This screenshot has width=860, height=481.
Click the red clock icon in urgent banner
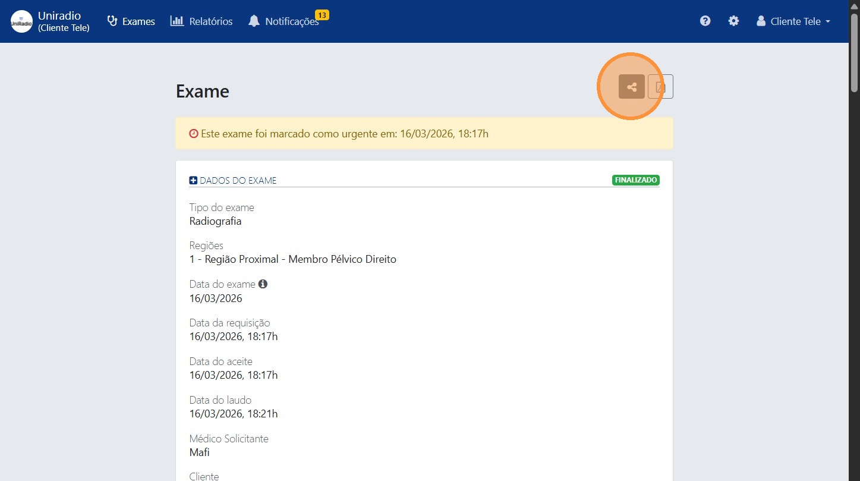(193, 133)
